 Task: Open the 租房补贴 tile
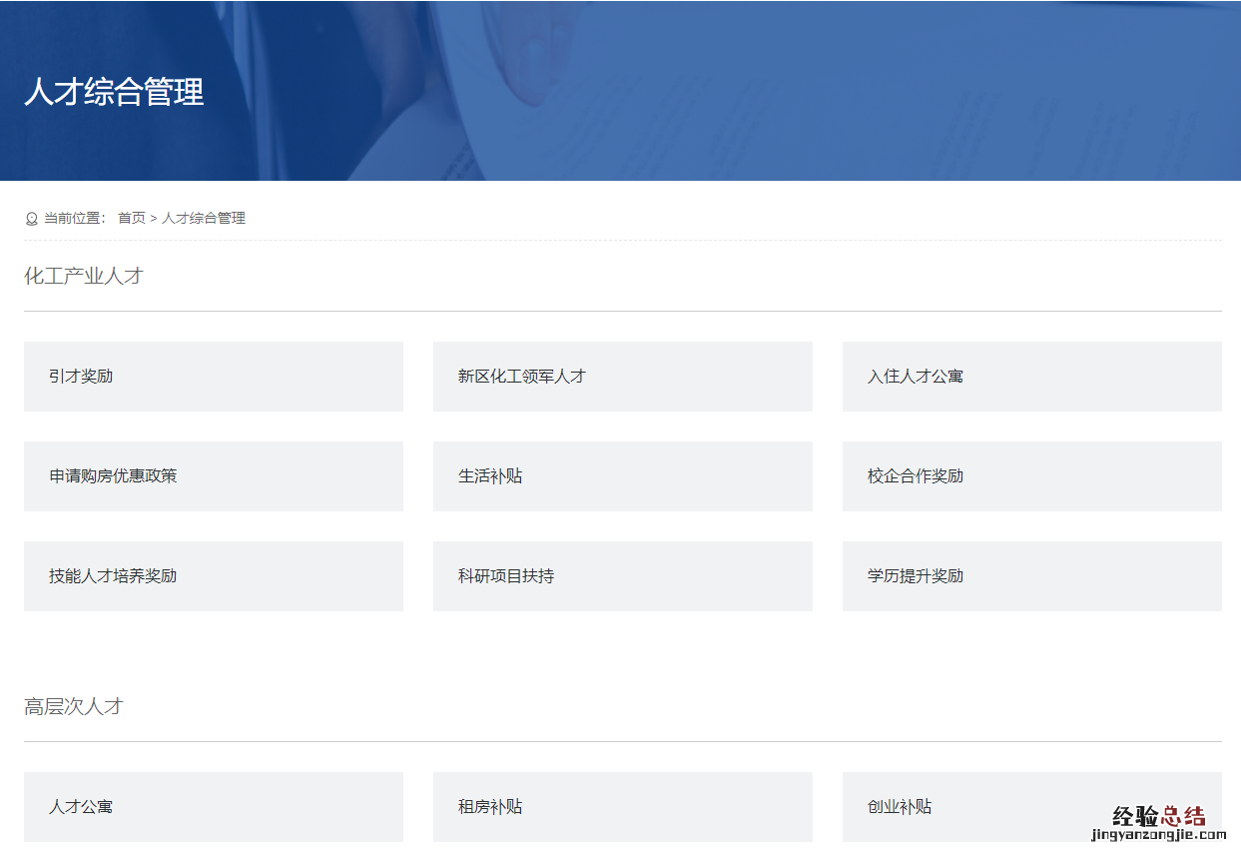622,806
